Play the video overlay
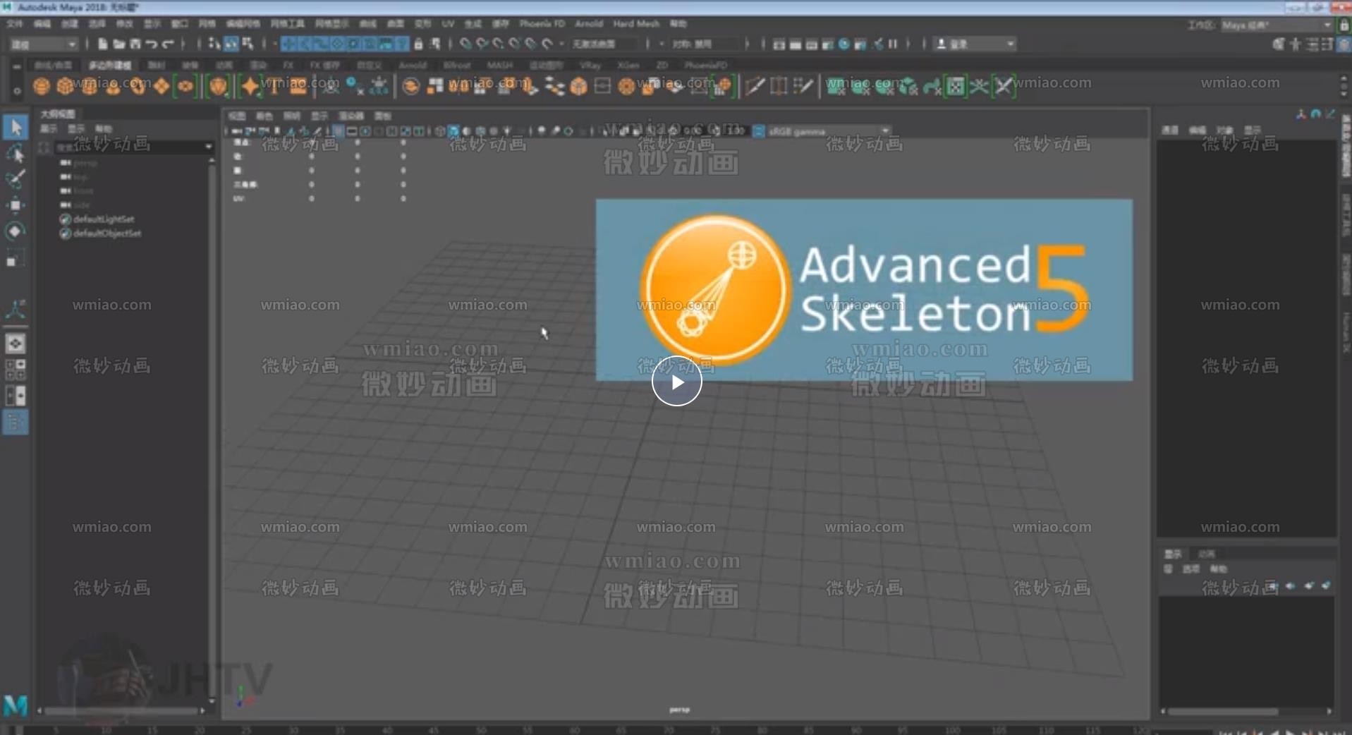The image size is (1352, 735). (676, 382)
